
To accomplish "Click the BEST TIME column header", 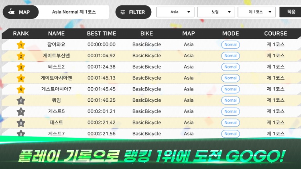I will pos(102,34).
